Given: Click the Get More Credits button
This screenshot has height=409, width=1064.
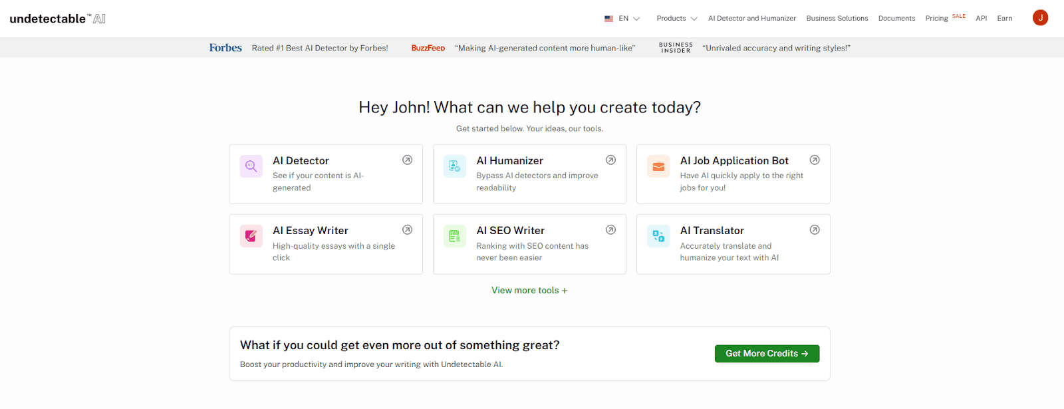Looking at the screenshot, I should 767,354.
